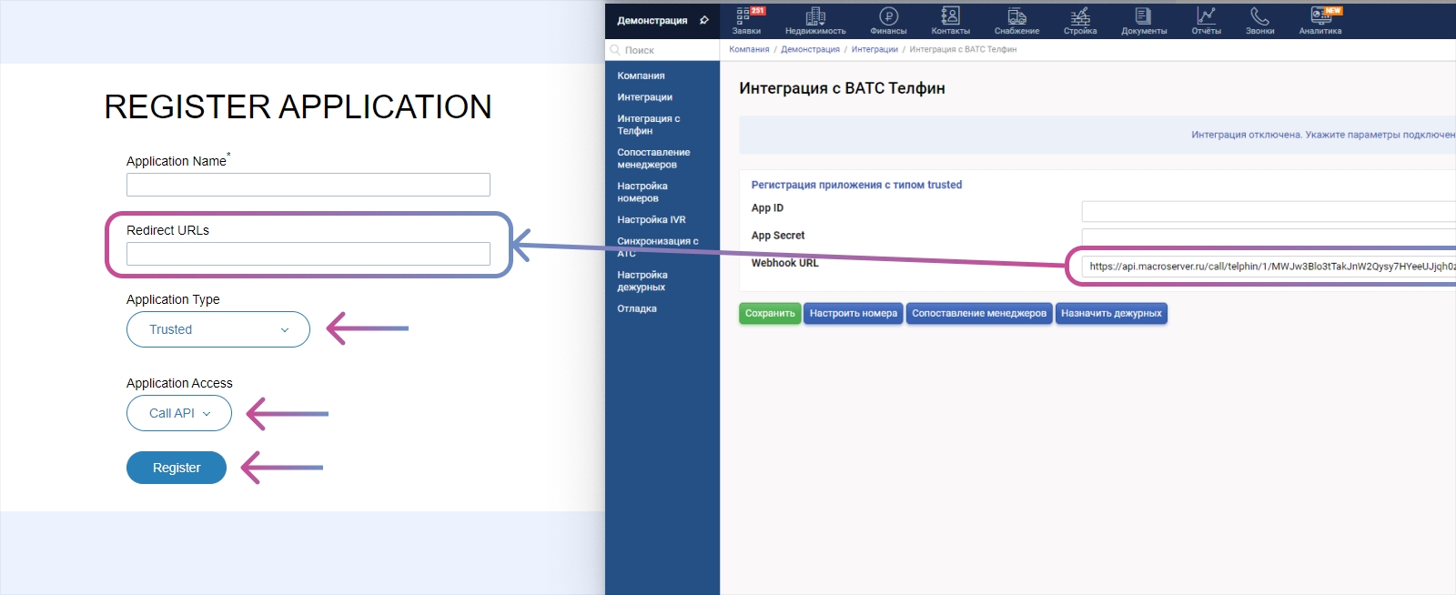
Task: Click the Настроить номера button
Action: pos(853,313)
